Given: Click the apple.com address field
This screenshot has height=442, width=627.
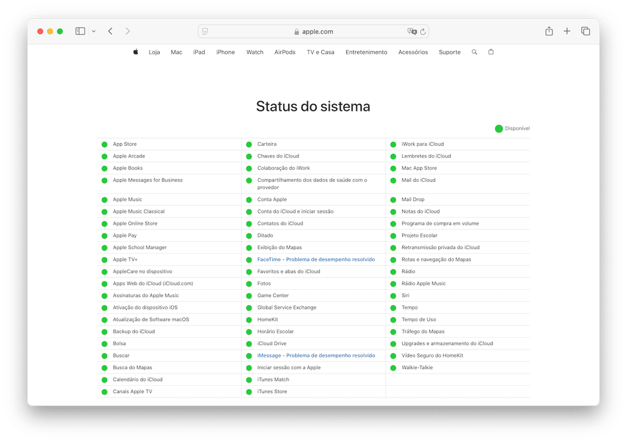Looking at the screenshot, I should [x=313, y=31].
